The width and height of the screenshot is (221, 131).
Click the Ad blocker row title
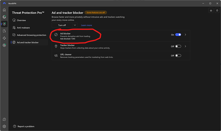click(65, 33)
